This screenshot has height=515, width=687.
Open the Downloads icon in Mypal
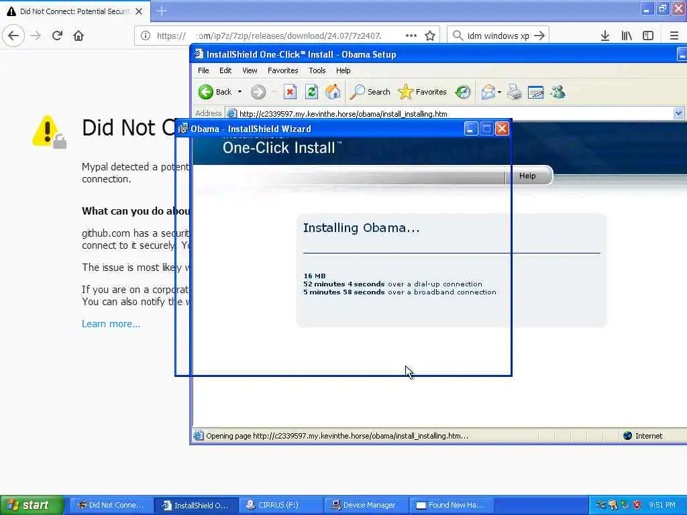click(x=604, y=36)
